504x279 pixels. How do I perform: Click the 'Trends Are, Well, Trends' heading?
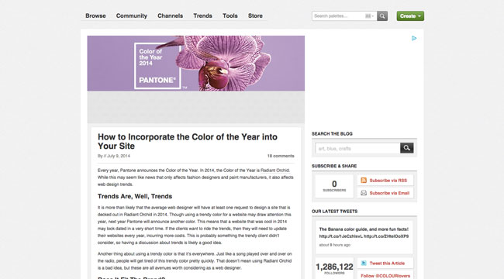[x=135, y=196]
